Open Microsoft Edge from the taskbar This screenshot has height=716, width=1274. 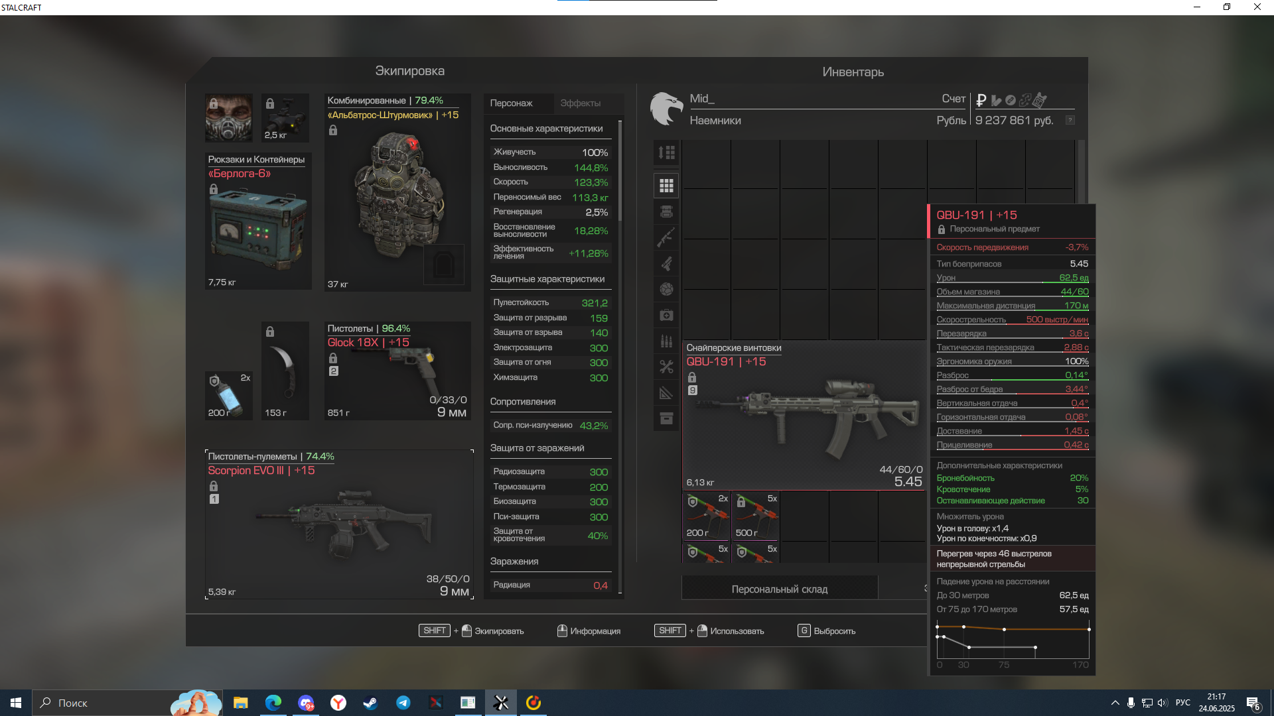point(273,703)
